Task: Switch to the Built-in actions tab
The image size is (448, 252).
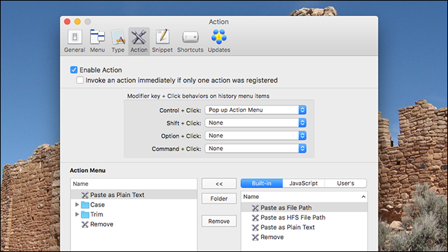Action: [262, 183]
